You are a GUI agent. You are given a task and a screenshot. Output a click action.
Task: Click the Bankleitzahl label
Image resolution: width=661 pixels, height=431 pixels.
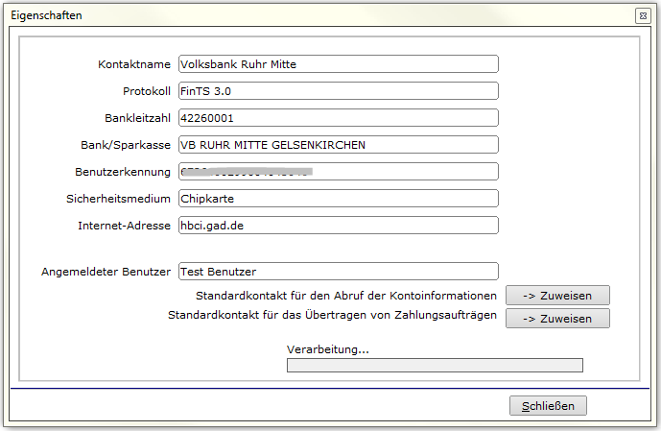(138, 118)
